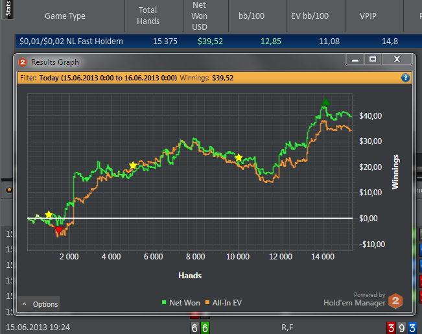The image size is (422, 334).
Task: Click the Net Won USD column header
Action: click(x=199, y=16)
